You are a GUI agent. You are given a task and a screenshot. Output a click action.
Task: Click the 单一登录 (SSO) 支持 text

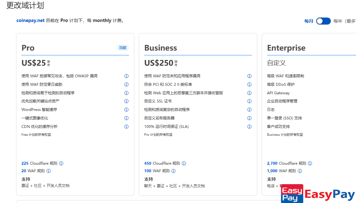[x=284, y=118]
